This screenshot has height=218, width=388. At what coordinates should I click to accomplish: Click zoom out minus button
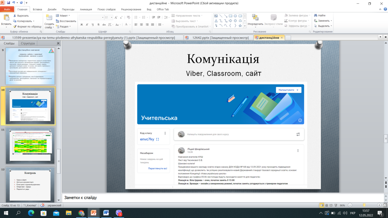(350, 205)
